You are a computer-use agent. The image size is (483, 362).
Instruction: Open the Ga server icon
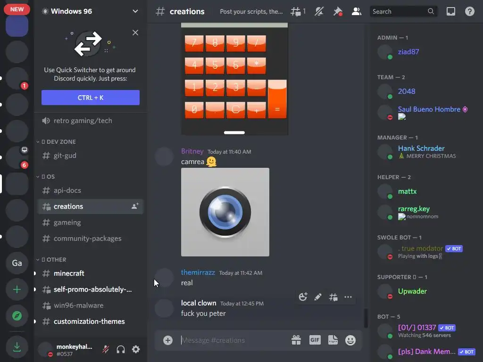(17, 263)
